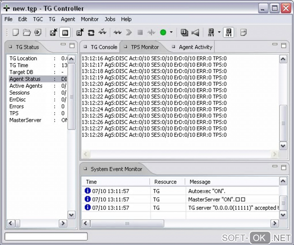Click the checkered icon with arrow

pos(53,33)
